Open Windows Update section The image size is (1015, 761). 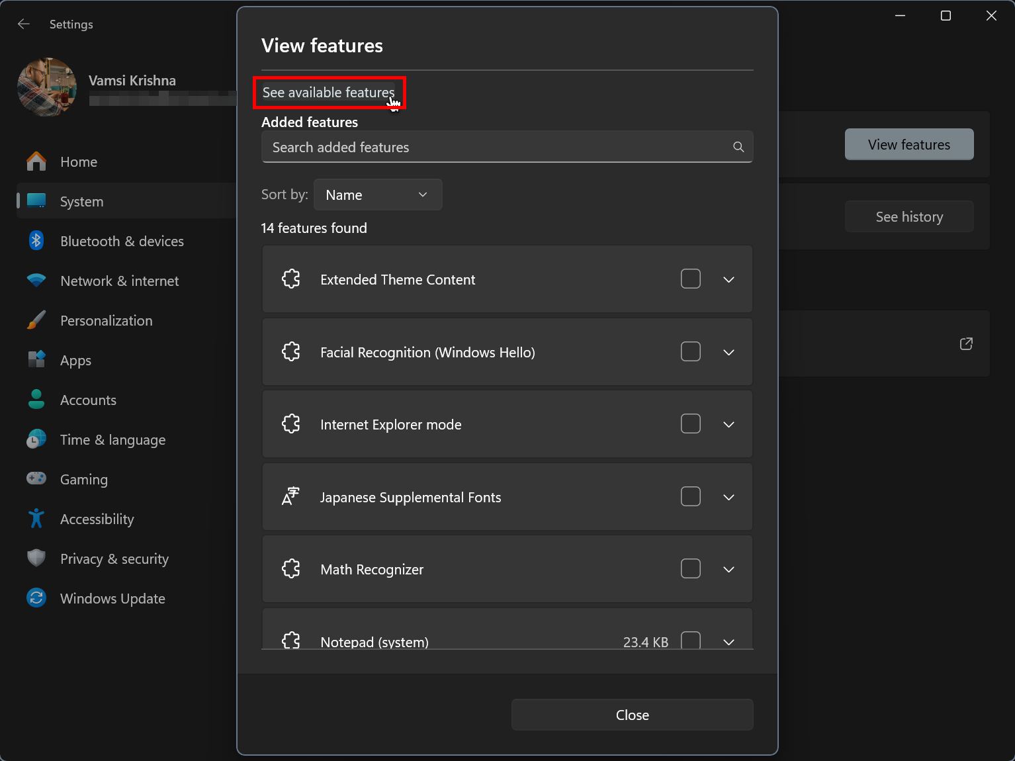pos(112,598)
